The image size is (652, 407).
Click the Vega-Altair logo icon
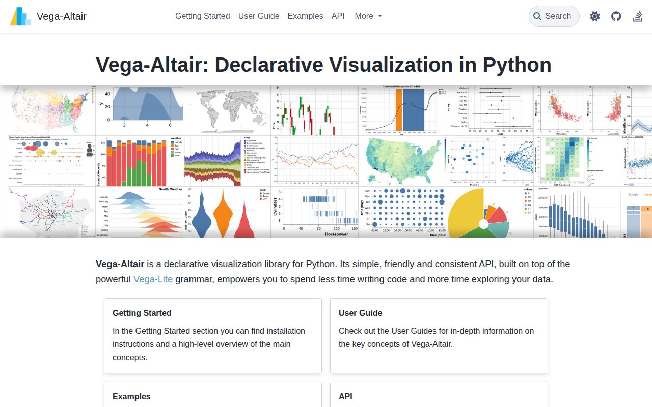point(20,16)
